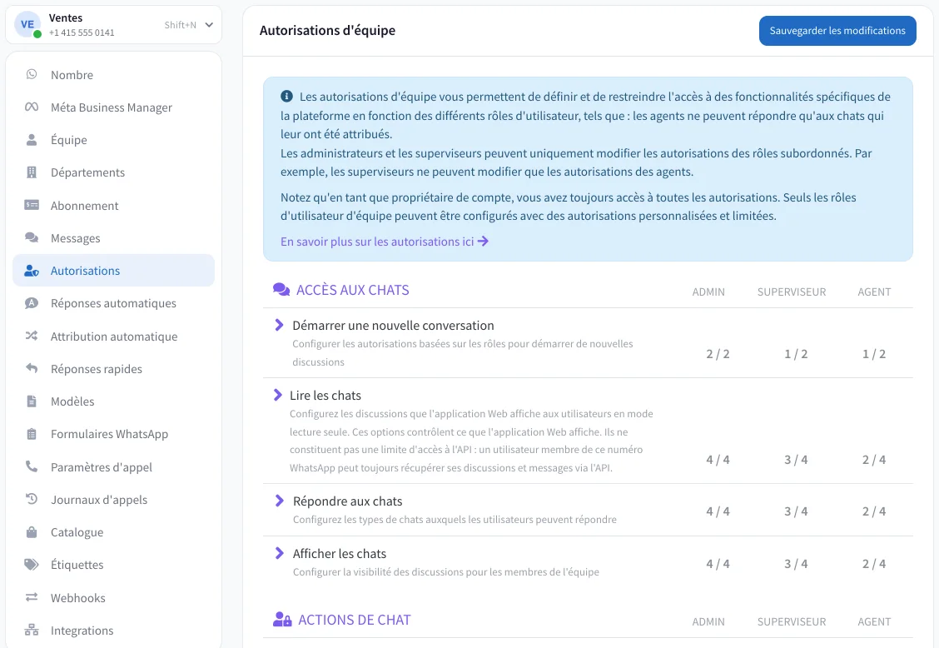939x648 pixels.
Task: Click Superviseur 3 / 4 for Lire les chats
Action: (796, 460)
